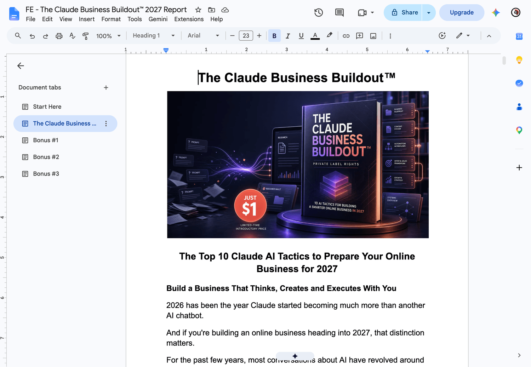
Task: Star this document
Action: [198, 10]
